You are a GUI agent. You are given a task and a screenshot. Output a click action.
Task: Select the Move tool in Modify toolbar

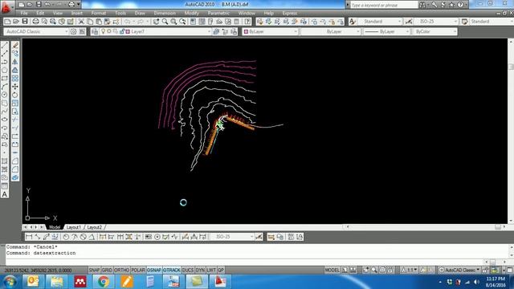[15, 87]
